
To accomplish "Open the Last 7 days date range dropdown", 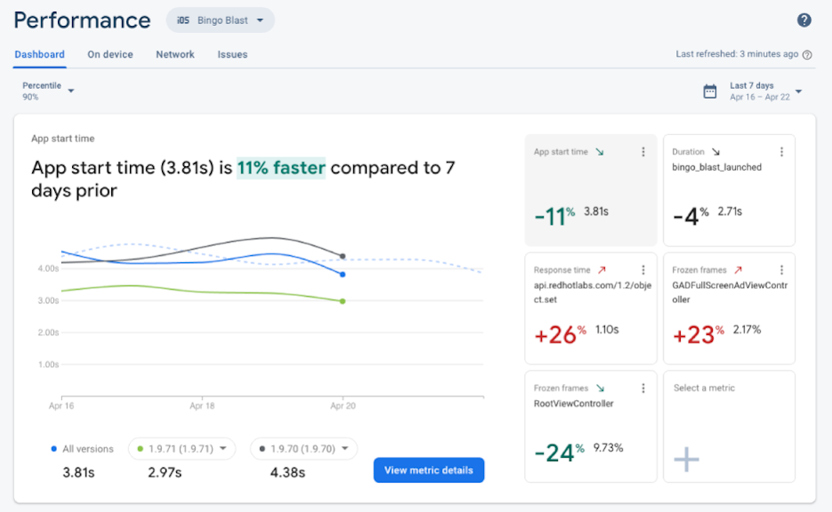I will pos(765,92).
